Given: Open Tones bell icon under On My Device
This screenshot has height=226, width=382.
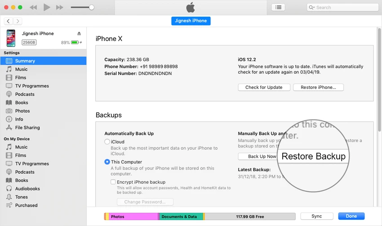Looking at the screenshot, I should 9,197.
